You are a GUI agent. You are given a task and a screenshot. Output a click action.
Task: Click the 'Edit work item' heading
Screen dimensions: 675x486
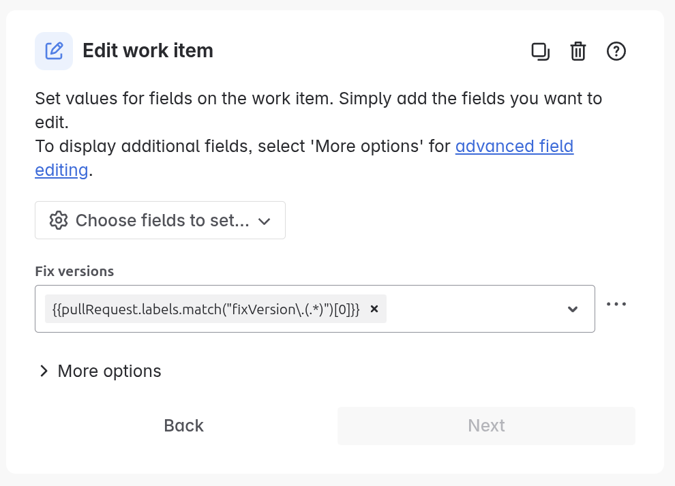(x=148, y=51)
